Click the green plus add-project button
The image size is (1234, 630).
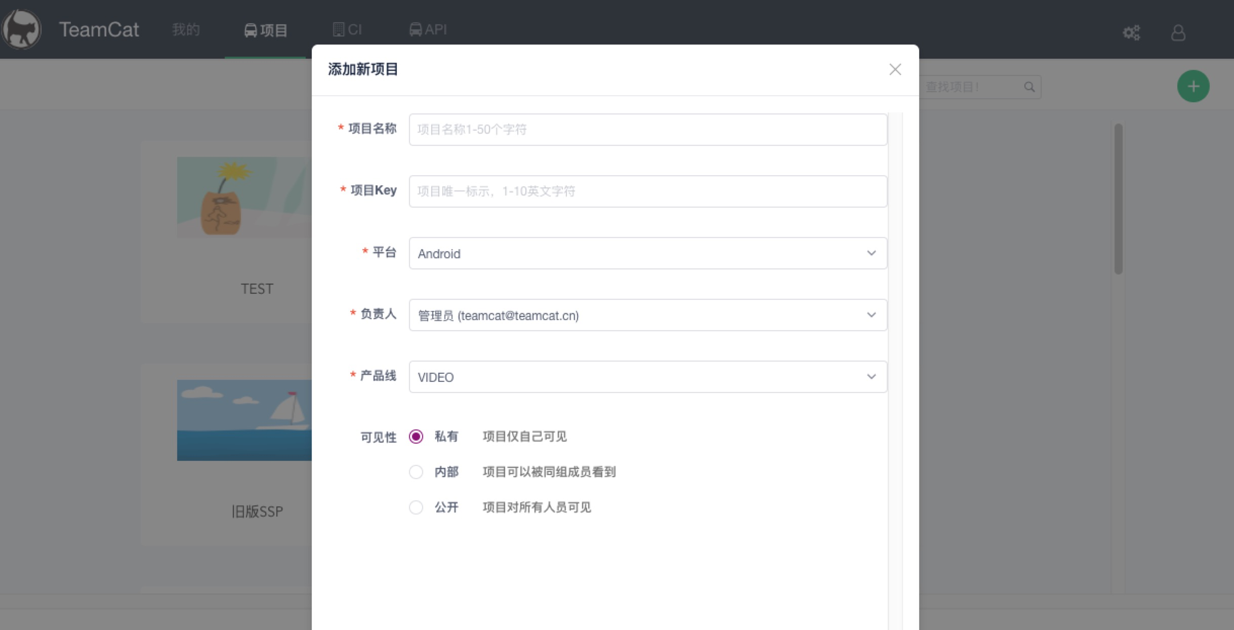point(1193,86)
